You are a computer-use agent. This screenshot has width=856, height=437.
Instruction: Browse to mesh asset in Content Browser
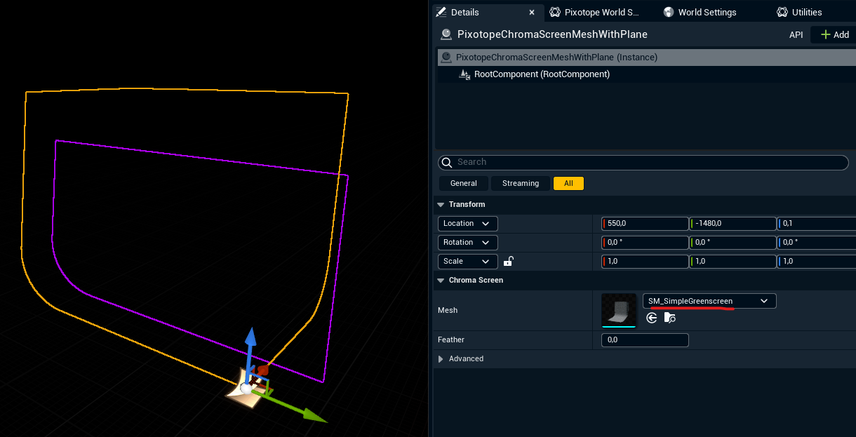tap(669, 318)
